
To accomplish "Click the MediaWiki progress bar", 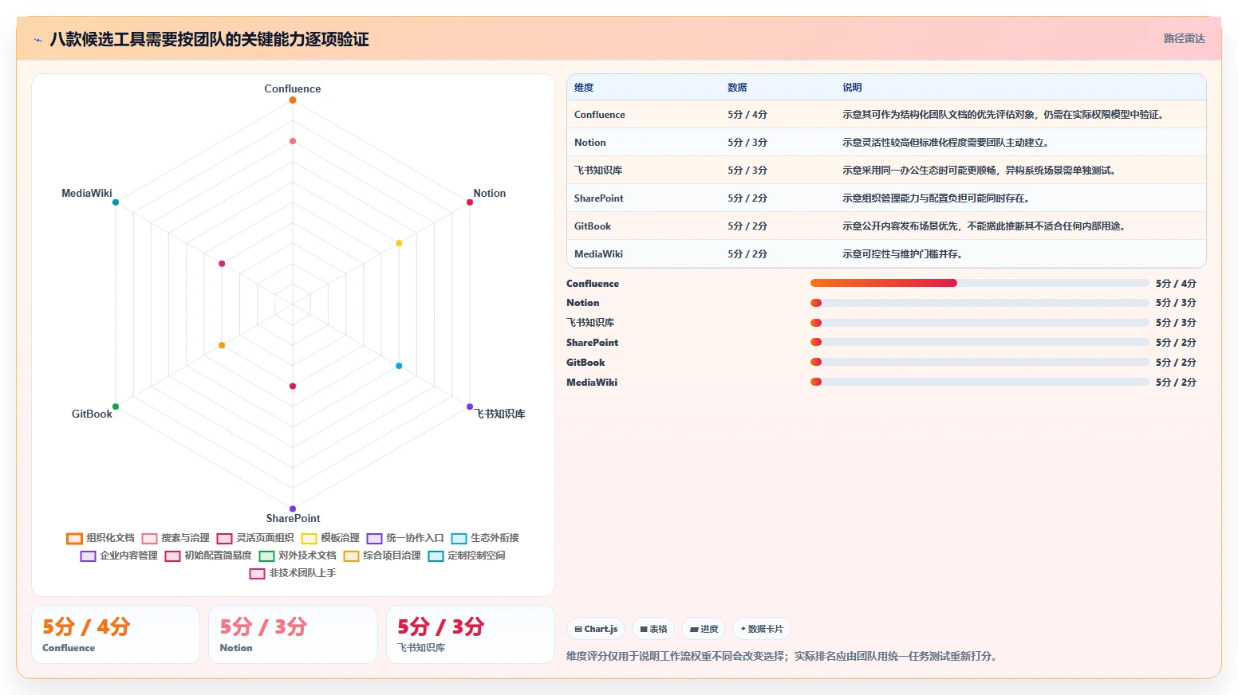I will (980, 382).
